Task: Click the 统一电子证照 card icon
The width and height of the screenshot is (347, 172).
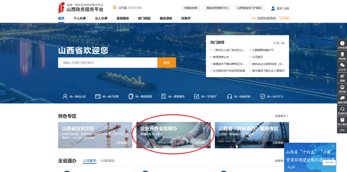Action: pyautogui.click(x=98, y=97)
